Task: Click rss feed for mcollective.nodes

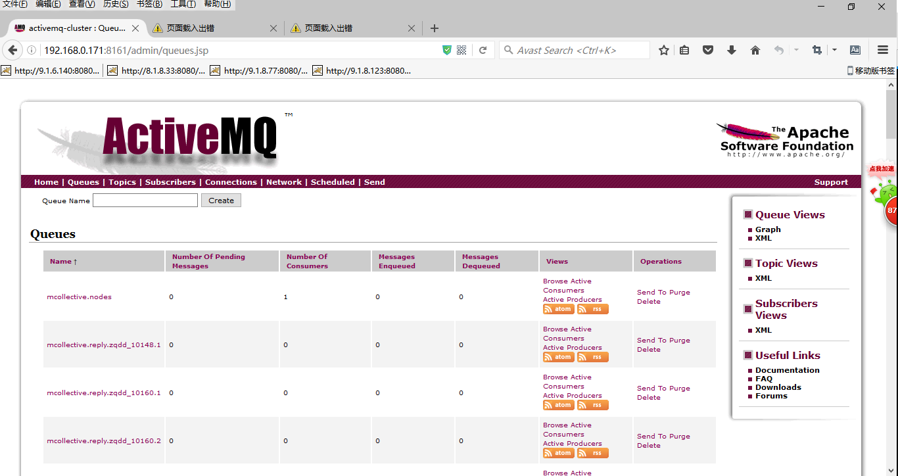Action: (593, 309)
